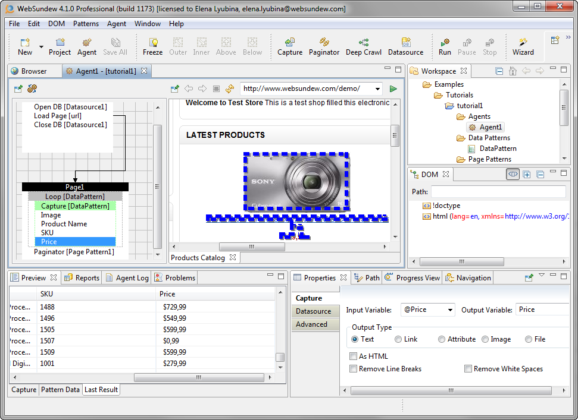Open the Wizard tool
Screen dimensions: 578x420
(523, 43)
